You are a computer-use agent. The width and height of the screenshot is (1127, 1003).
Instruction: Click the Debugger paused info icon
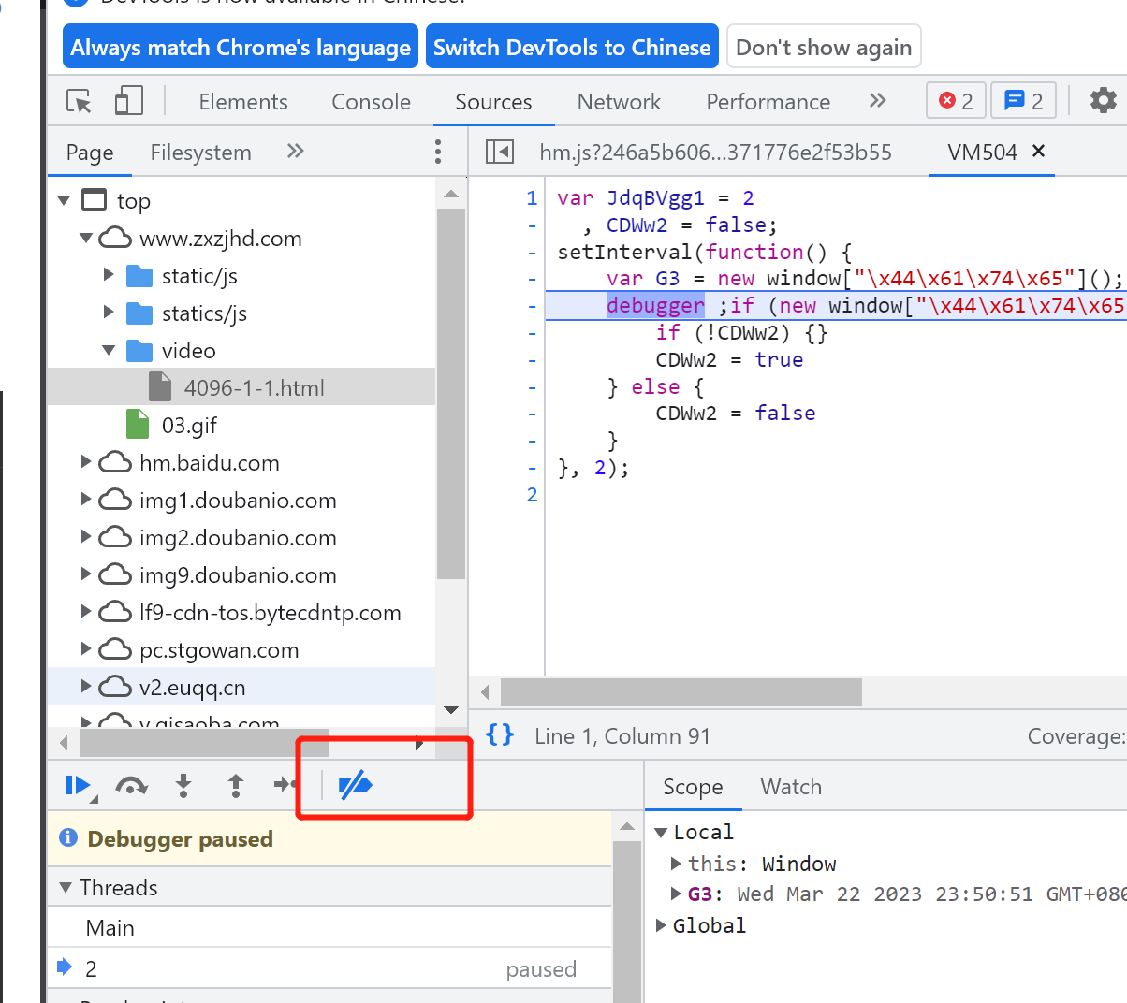68,837
